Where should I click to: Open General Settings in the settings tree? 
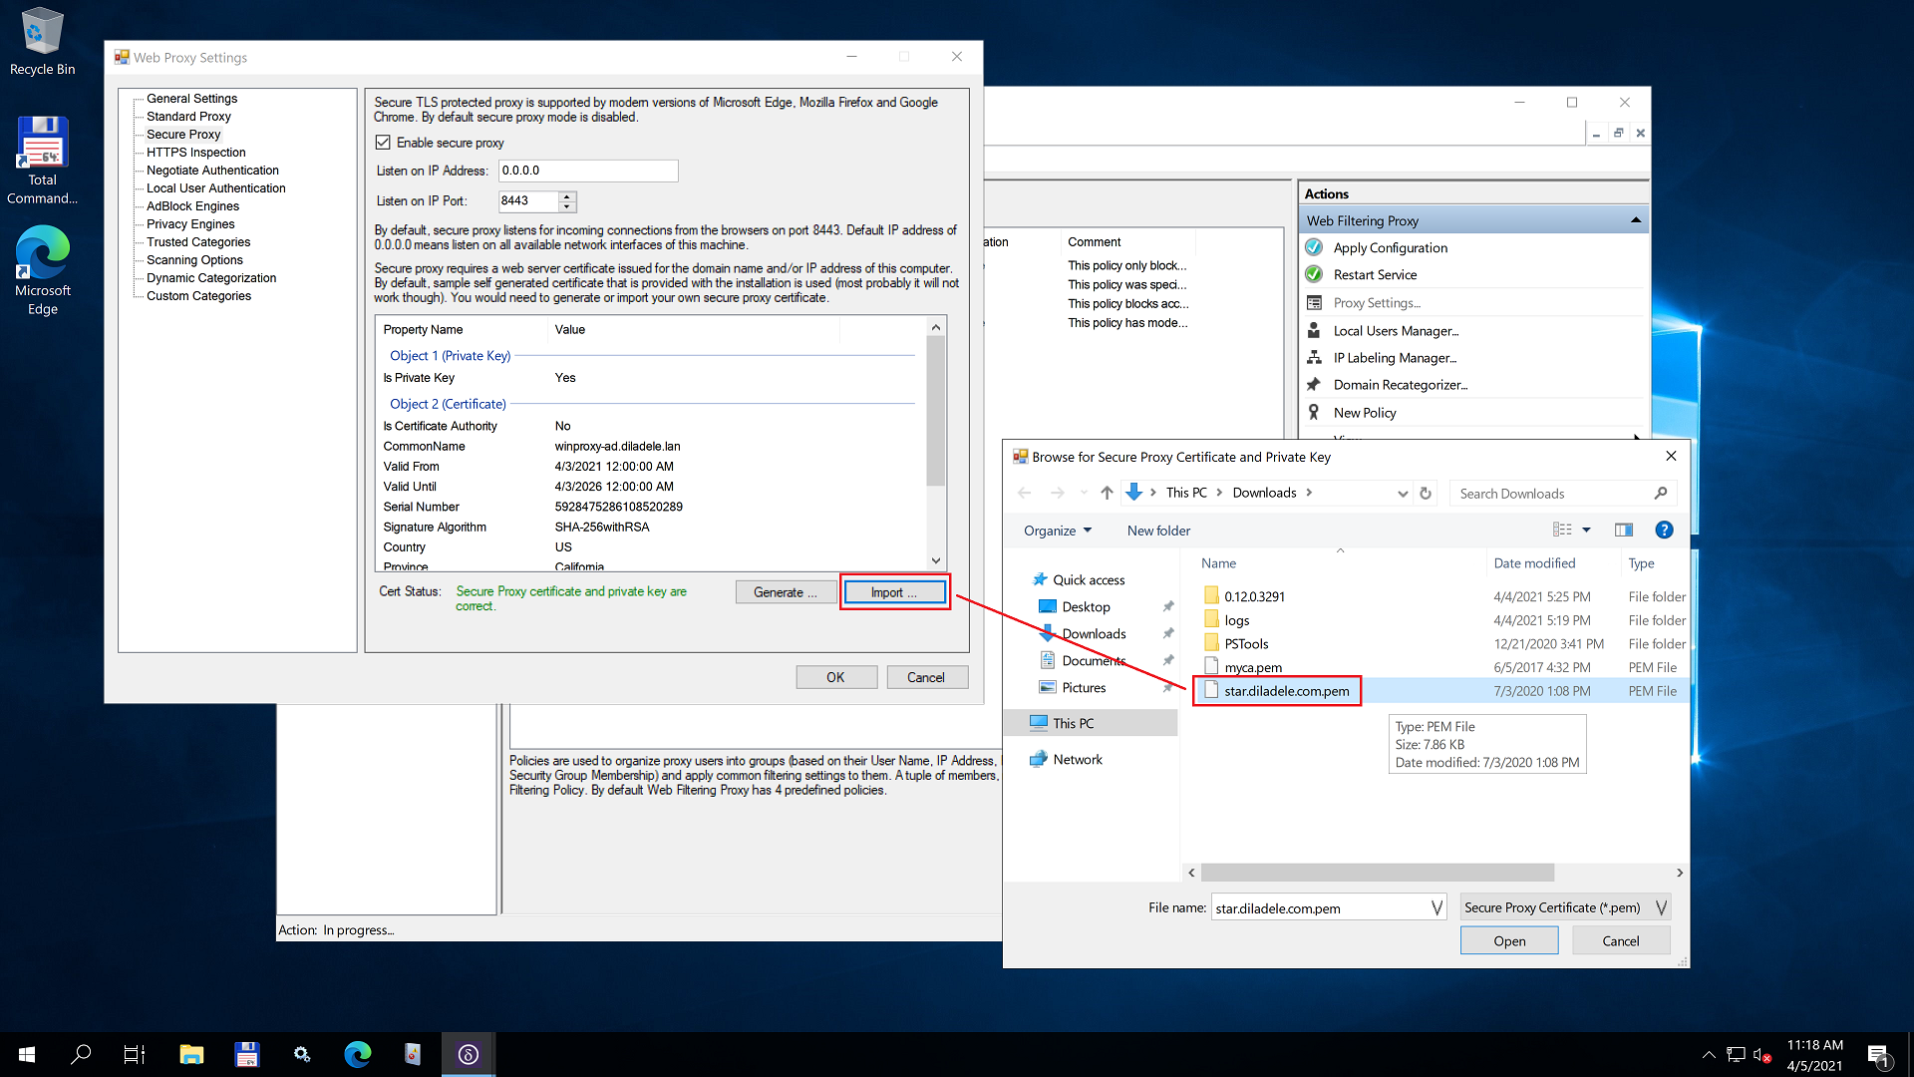coord(191,99)
